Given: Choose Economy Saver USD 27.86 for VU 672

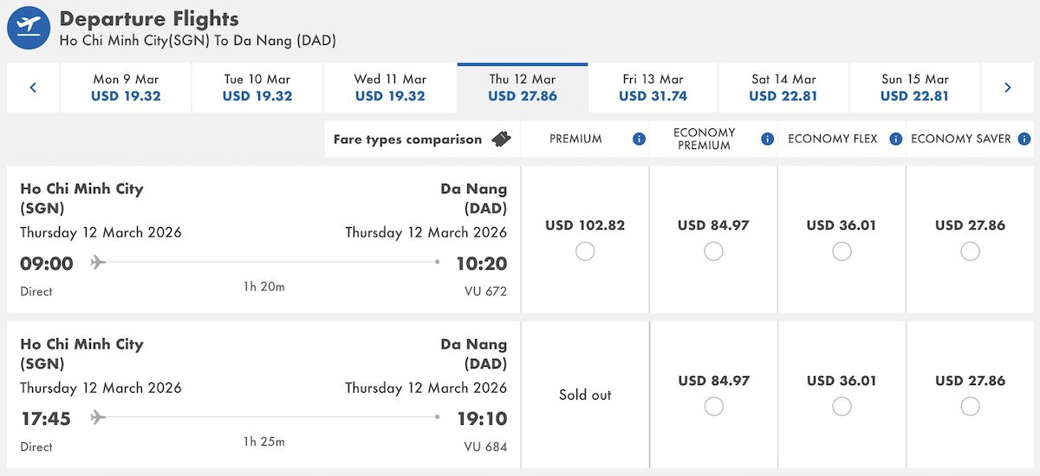Looking at the screenshot, I should (970, 251).
